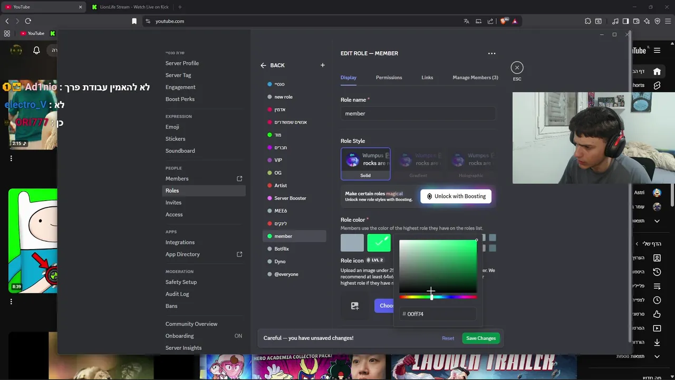Open the browser translate icon
Image resolution: width=675 pixels, height=380 pixels.
tap(466, 21)
